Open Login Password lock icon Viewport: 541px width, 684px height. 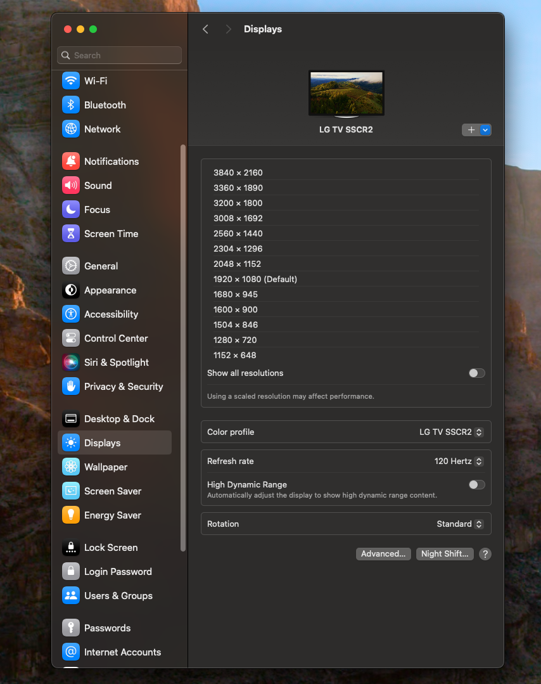pyautogui.click(x=70, y=571)
